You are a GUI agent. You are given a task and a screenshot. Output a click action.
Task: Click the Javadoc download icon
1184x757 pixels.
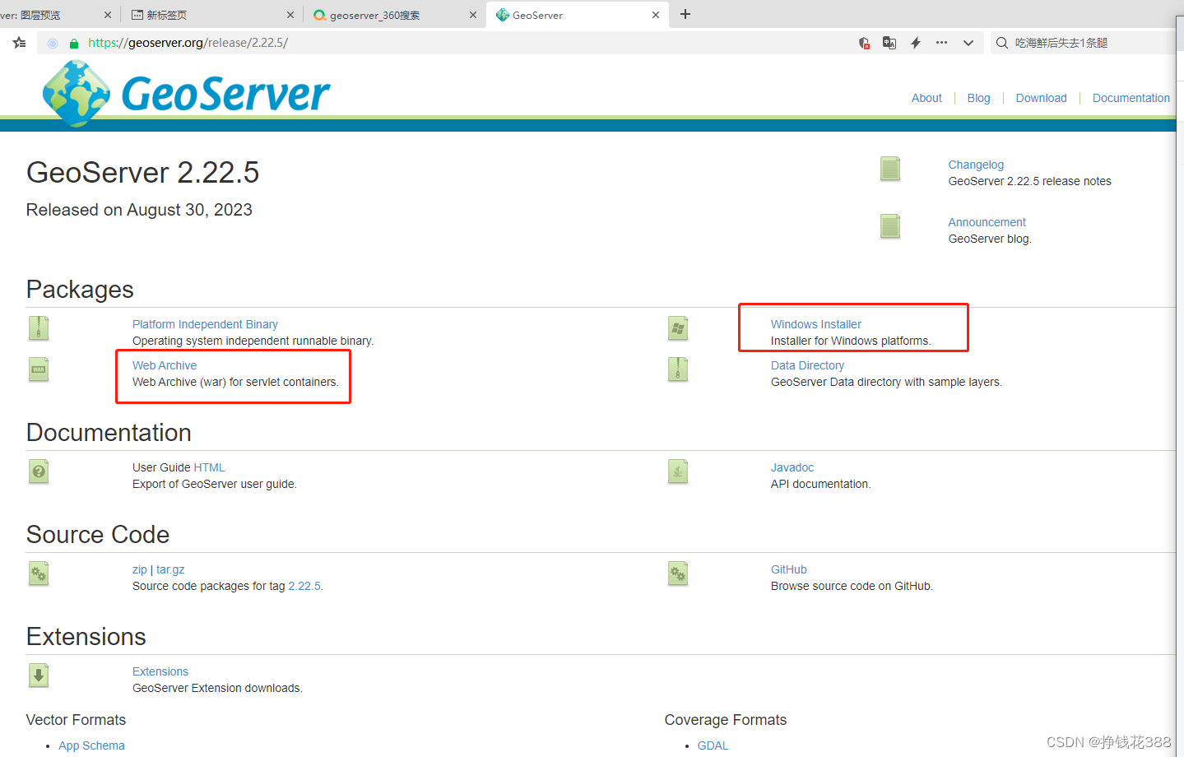click(677, 471)
